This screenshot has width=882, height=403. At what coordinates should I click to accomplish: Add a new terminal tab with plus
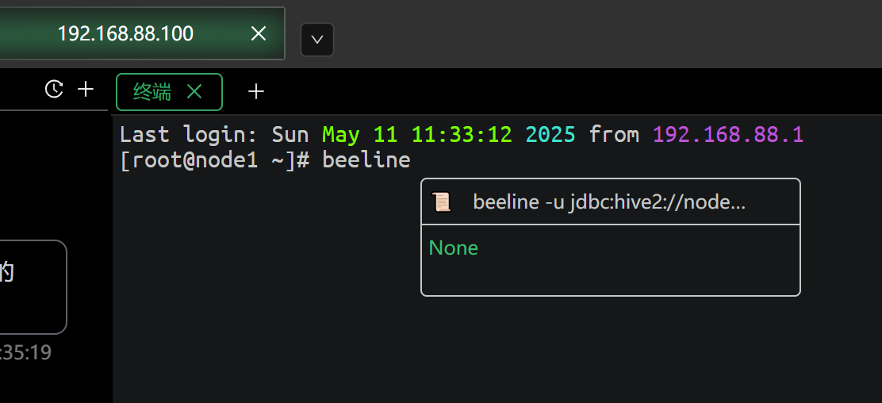[256, 92]
